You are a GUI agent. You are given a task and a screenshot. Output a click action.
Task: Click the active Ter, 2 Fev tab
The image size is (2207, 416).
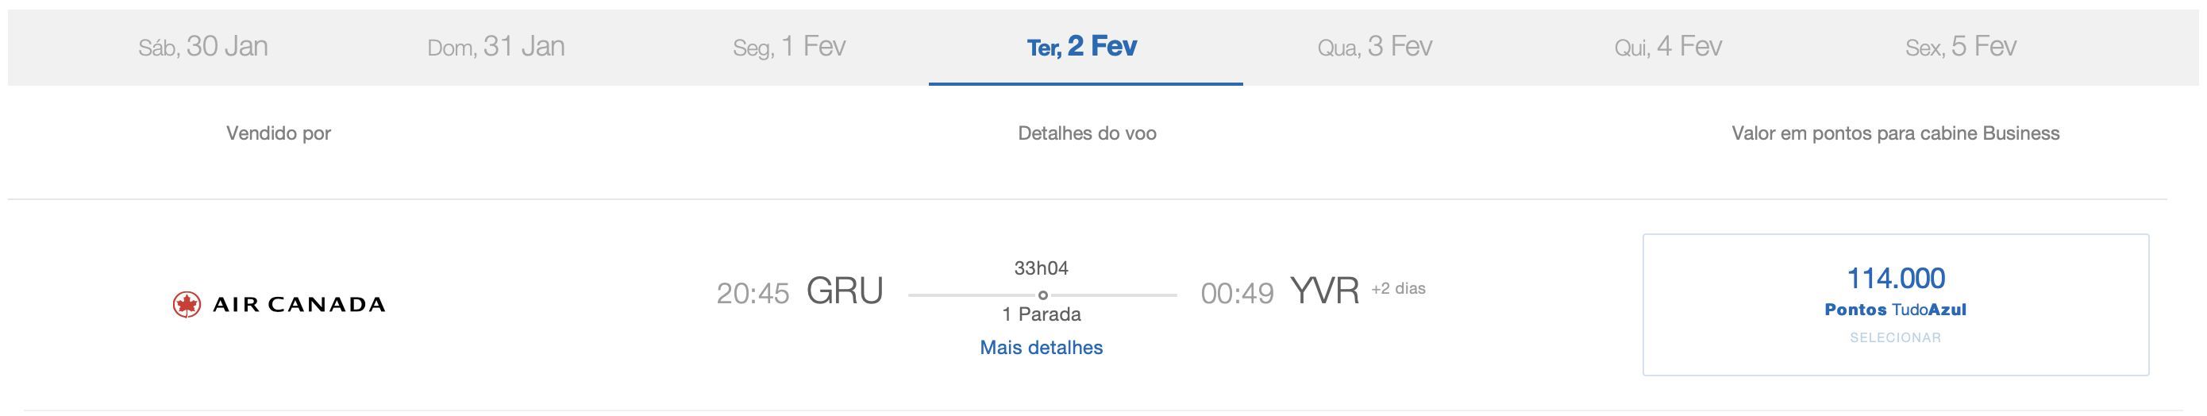tap(1082, 46)
